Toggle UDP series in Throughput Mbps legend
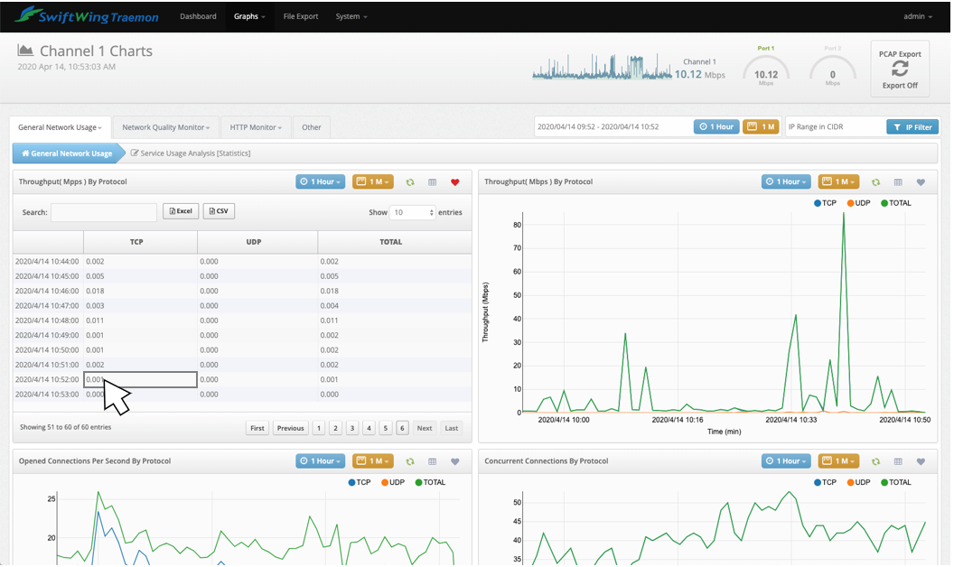The width and height of the screenshot is (954, 567). pos(858,203)
